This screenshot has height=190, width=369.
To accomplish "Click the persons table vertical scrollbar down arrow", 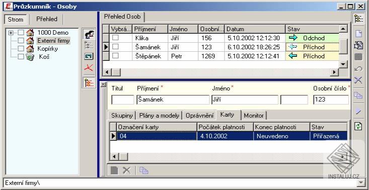I will click(343, 64).
